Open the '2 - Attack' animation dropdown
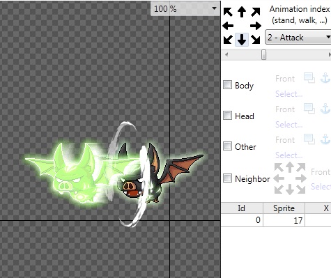This screenshot has height=278, width=331. point(298,37)
